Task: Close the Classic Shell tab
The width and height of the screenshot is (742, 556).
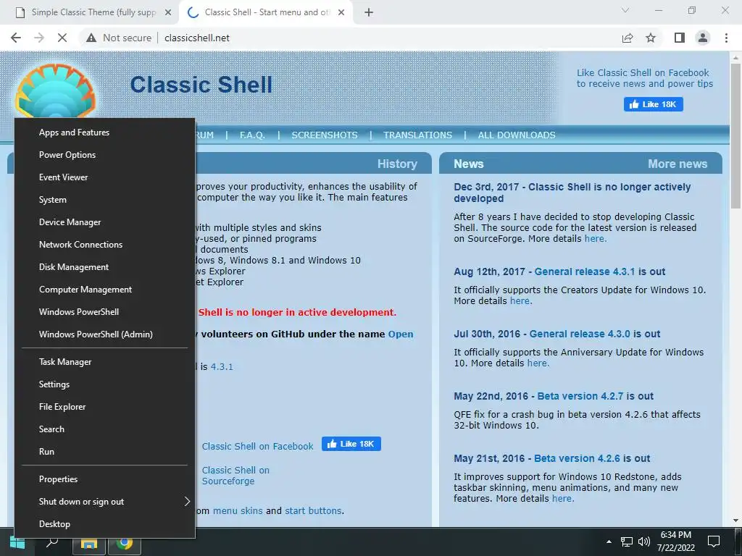Action: coord(341,12)
